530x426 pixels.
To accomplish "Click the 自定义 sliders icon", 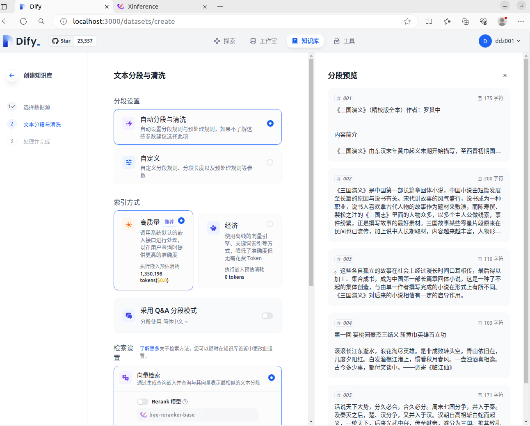I will [129, 162].
